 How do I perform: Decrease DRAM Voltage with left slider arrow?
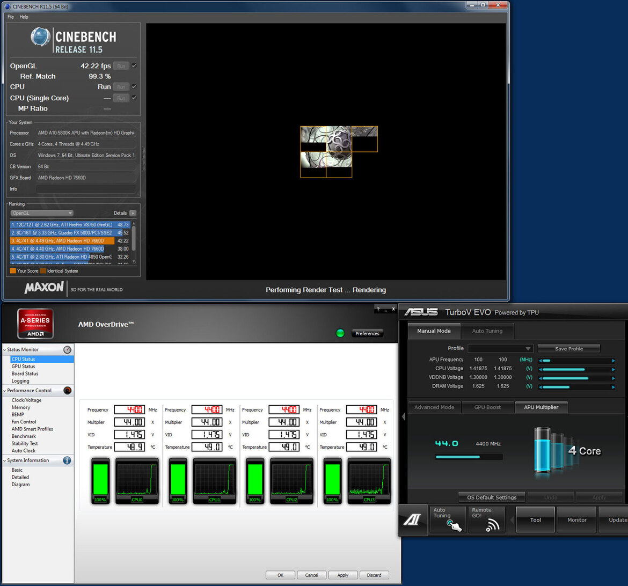pos(541,387)
